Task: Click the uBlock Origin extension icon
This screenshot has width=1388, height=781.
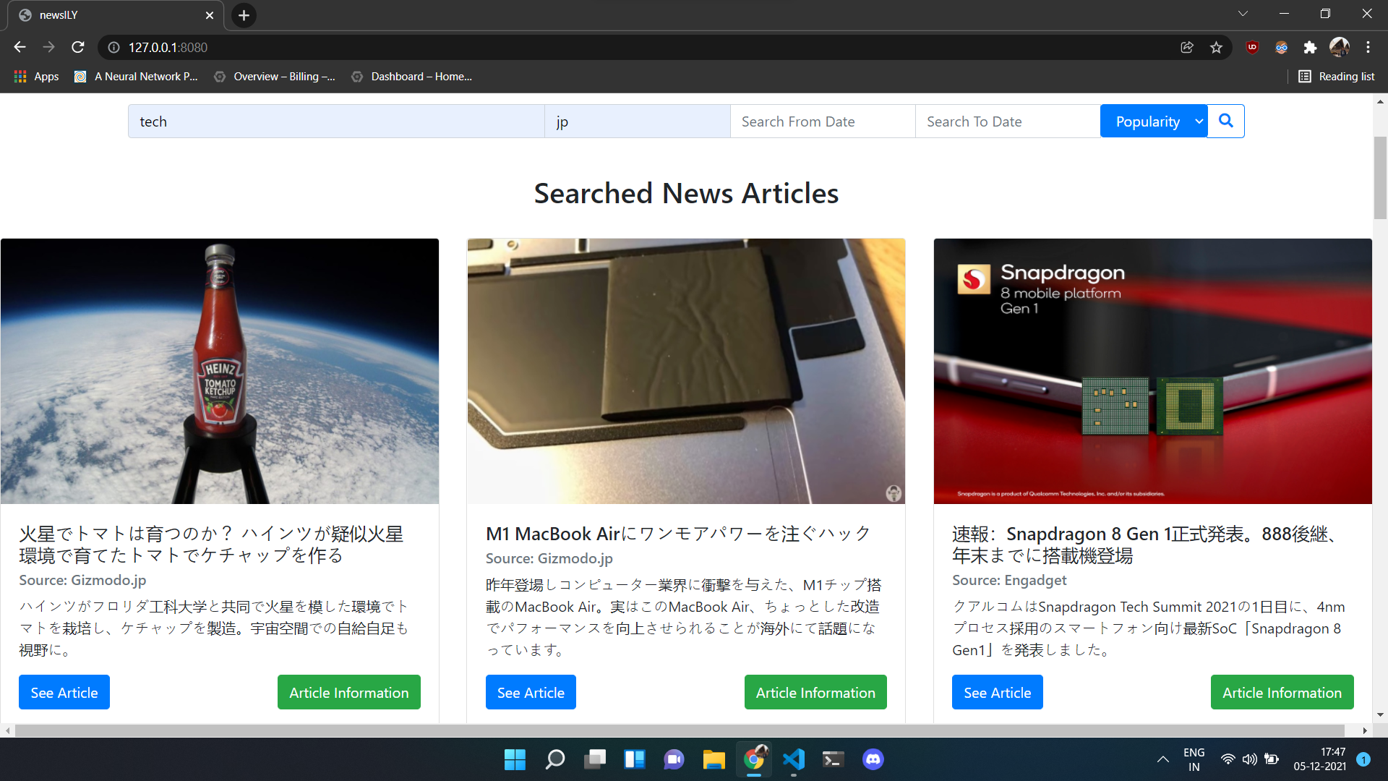Action: pyautogui.click(x=1252, y=47)
